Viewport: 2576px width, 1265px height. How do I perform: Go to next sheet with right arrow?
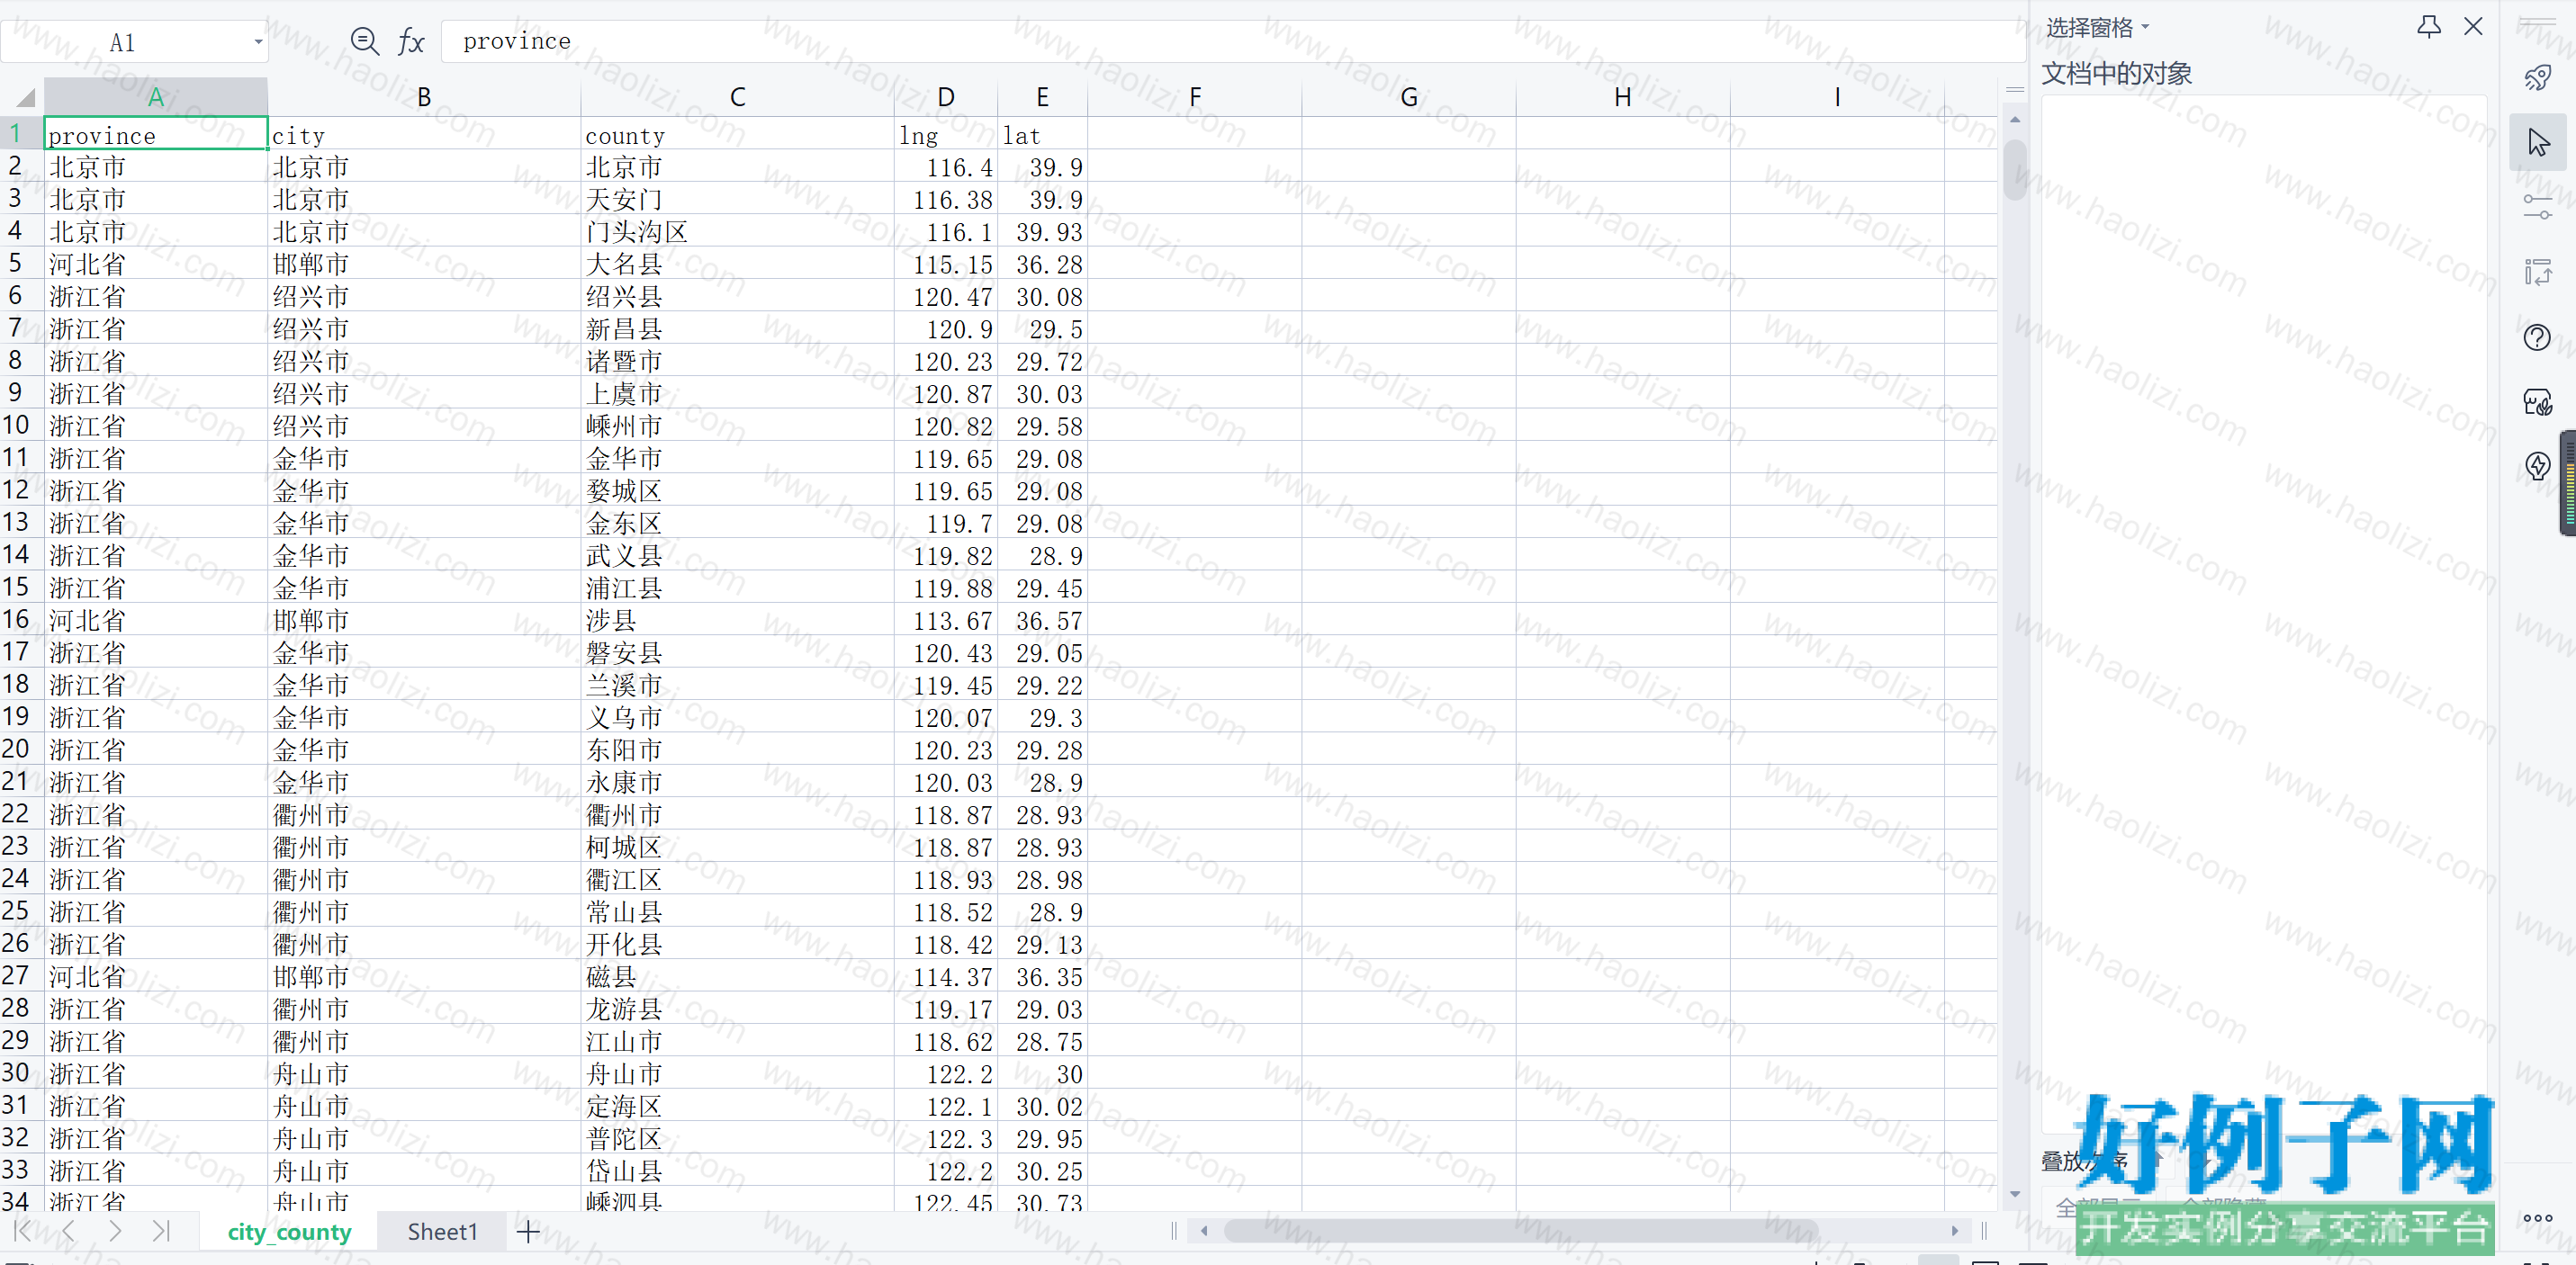point(115,1231)
